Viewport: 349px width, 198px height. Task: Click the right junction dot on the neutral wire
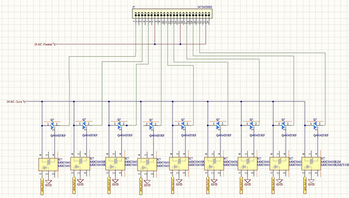coord(180,44)
